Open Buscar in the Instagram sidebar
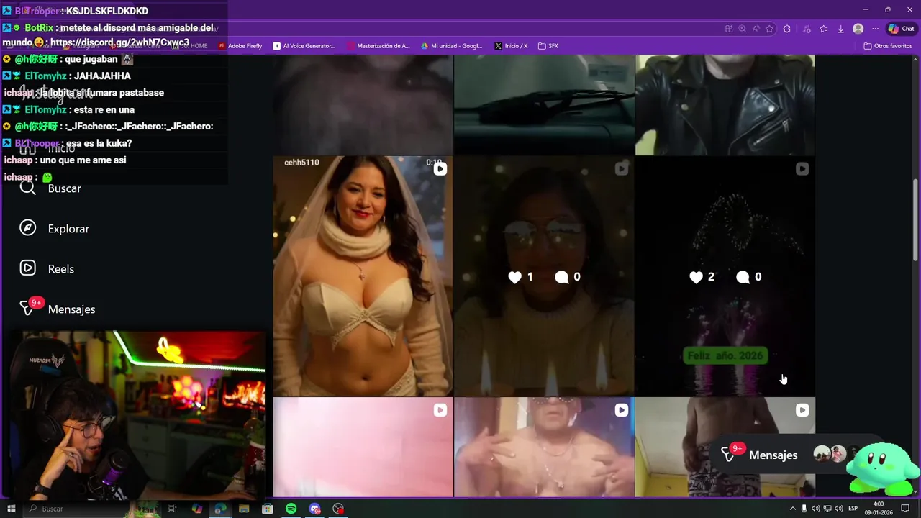This screenshot has height=518, width=921. pyautogui.click(x=50, y=188)
